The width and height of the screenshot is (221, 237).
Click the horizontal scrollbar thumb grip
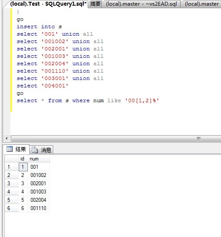199,138
